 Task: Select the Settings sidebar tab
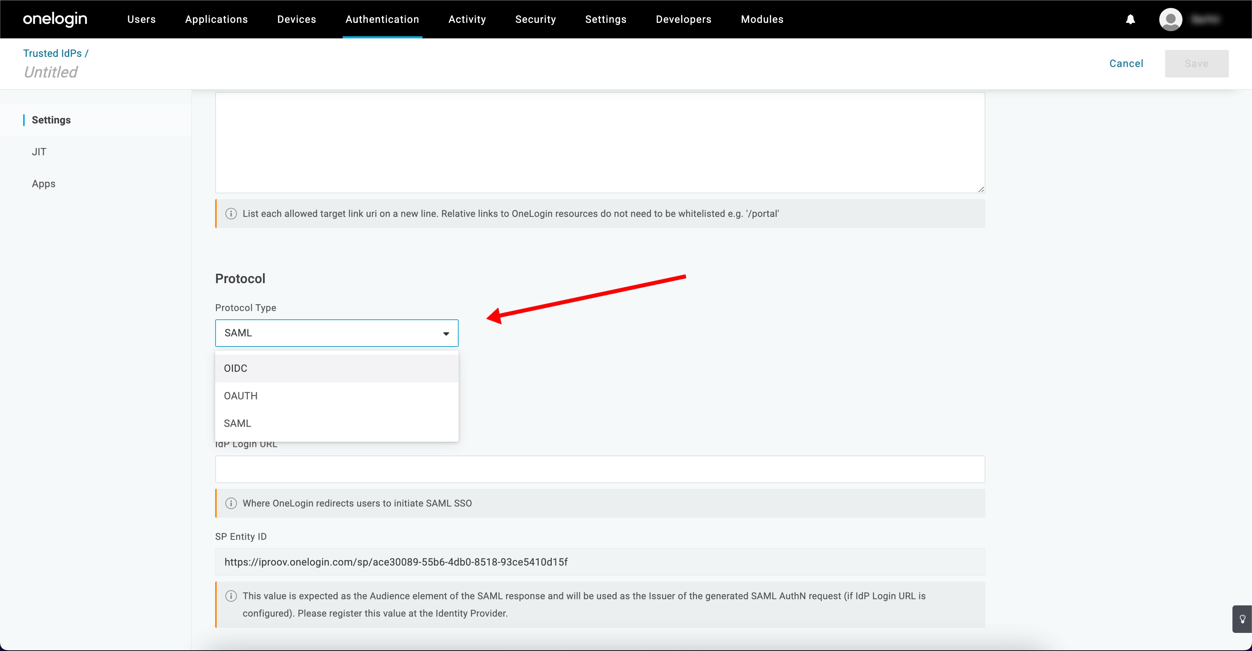point(51,120)
